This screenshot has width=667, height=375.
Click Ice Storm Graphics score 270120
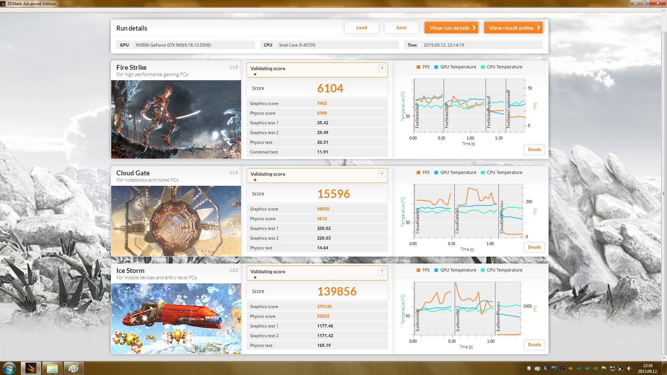(324, 307)
